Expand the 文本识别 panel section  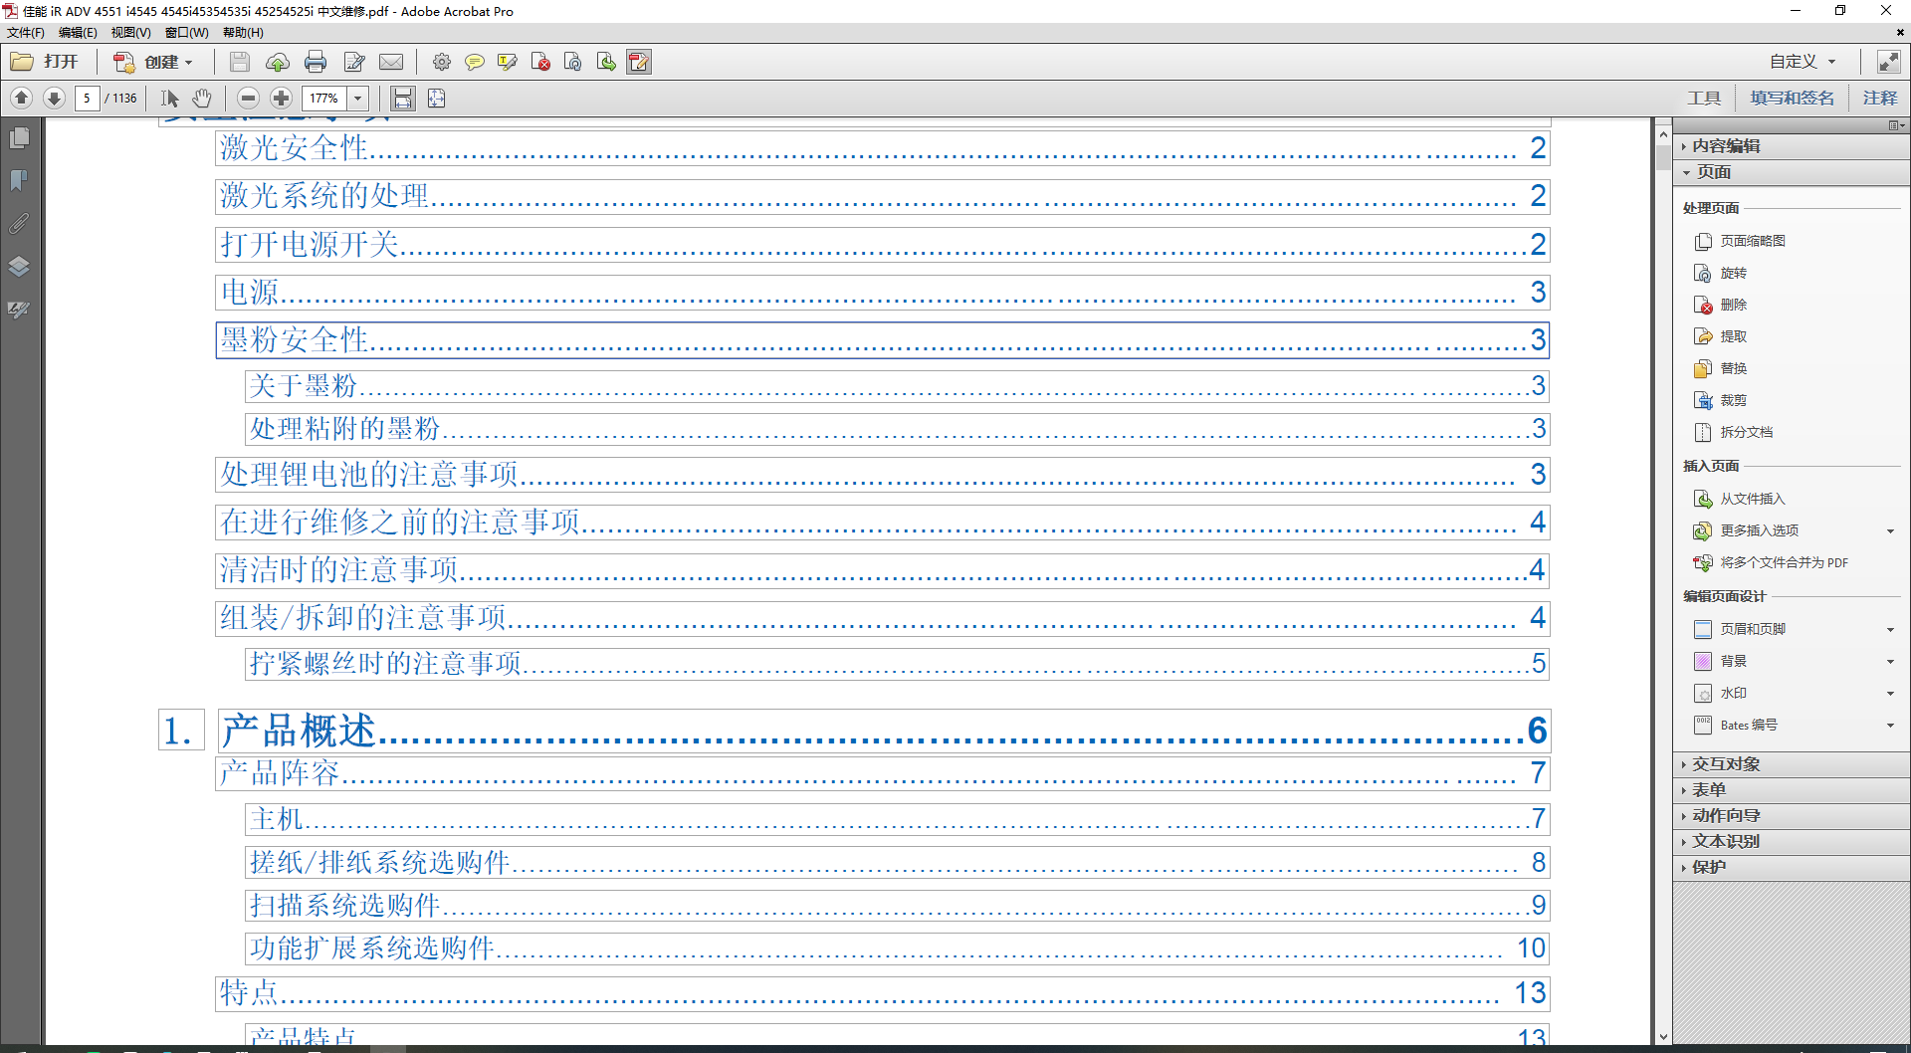[x=1724, y=841]
